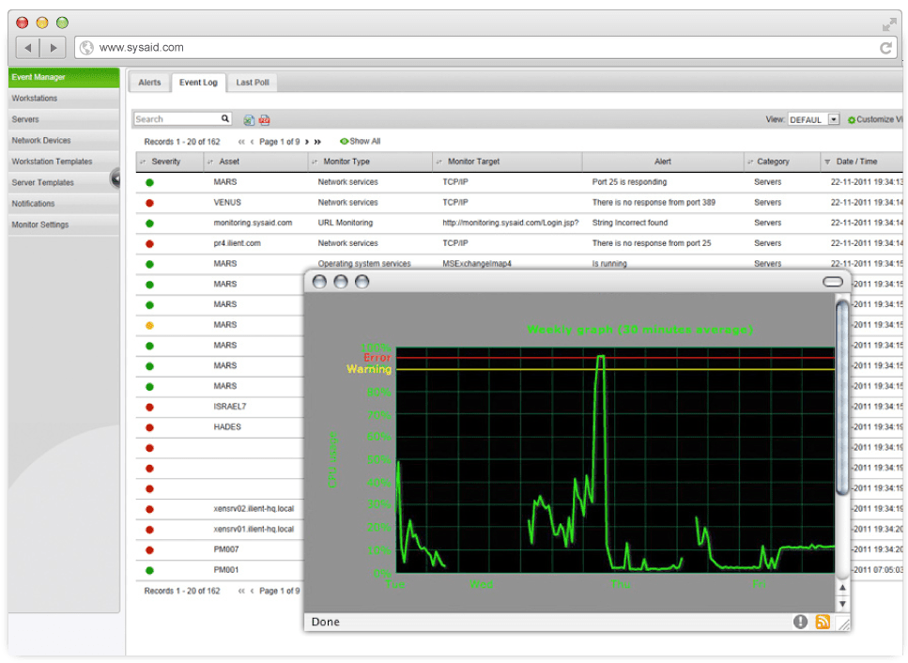Click the scrollbar thumb in the graph window
This screenshot has width=908, height=663.
842,396
